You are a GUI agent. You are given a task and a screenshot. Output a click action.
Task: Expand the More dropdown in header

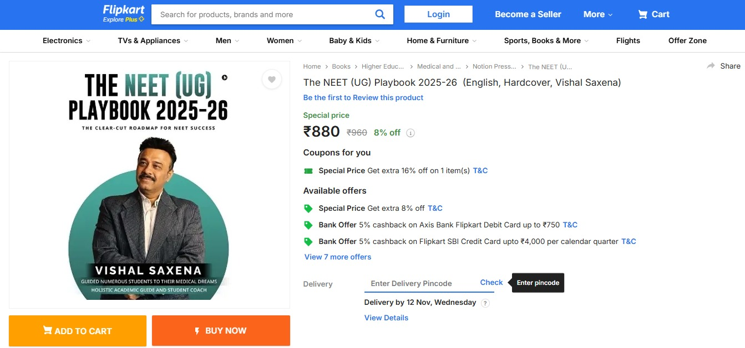coord(597,14)
